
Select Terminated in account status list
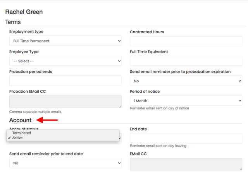tap(22, 133)
